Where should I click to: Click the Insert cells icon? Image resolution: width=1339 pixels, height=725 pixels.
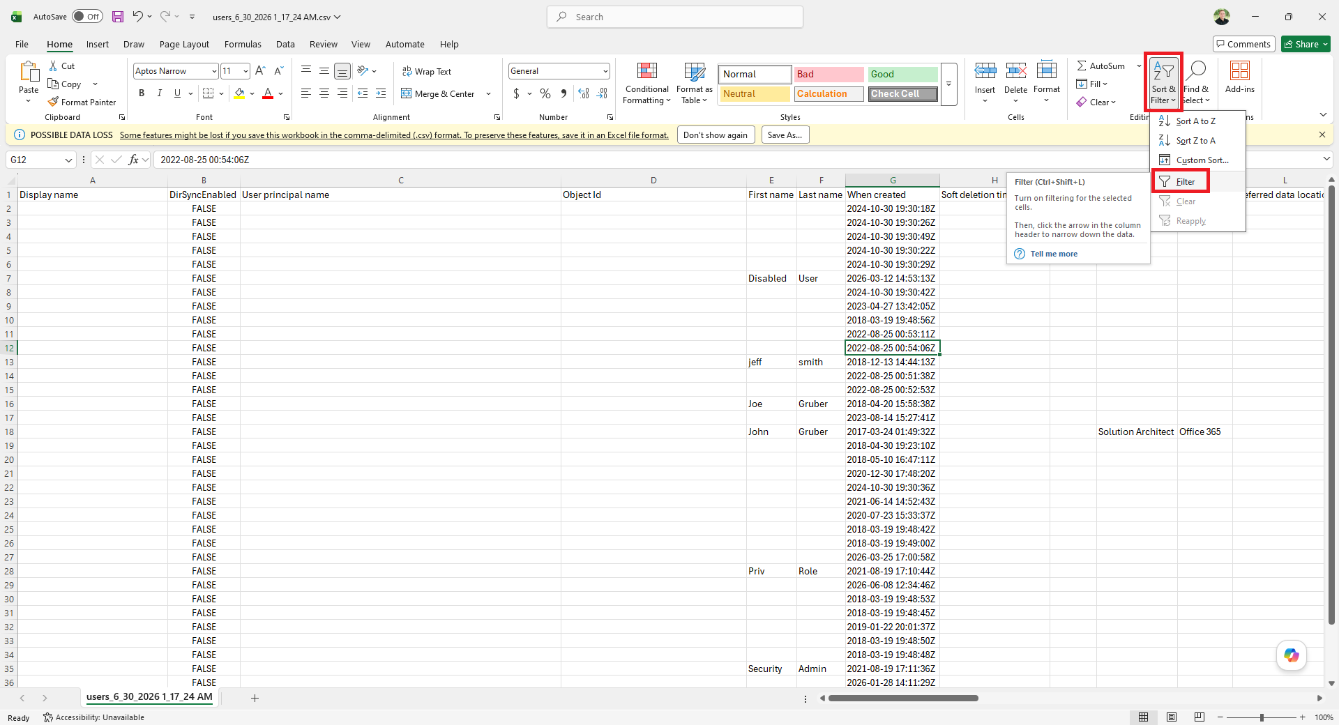coord(985,70)
